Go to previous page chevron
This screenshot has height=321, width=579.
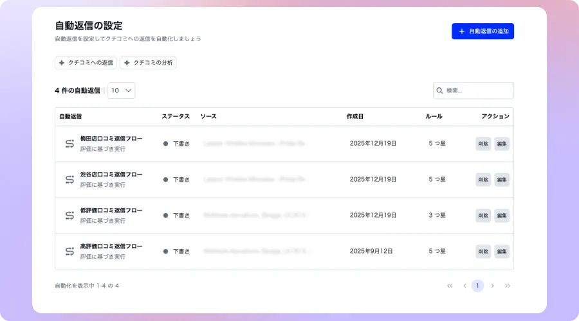tap(464, 286)
